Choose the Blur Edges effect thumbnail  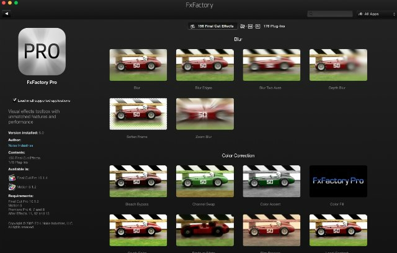coord(204,65)
